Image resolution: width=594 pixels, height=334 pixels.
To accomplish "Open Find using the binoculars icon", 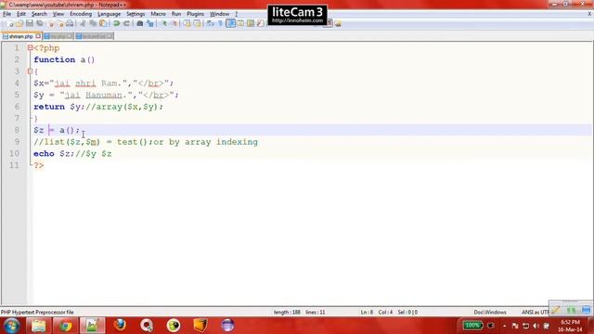I will pos(140,23).
